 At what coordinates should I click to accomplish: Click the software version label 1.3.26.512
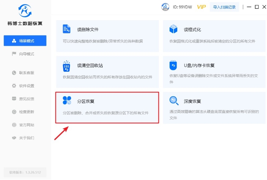[x=25, y=172]
